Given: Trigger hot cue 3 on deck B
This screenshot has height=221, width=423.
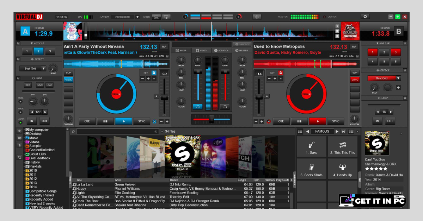Looking at the screenshot, I should pos(396,52).
